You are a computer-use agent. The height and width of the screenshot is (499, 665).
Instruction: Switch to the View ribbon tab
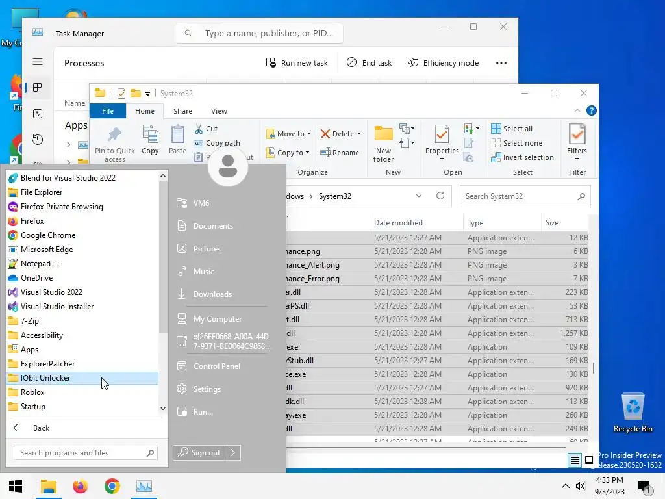219,111
